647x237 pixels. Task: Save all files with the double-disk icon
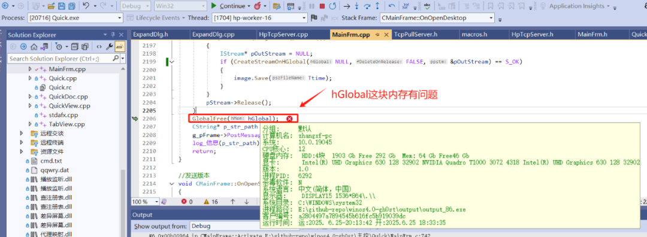(x=71, y=6)
